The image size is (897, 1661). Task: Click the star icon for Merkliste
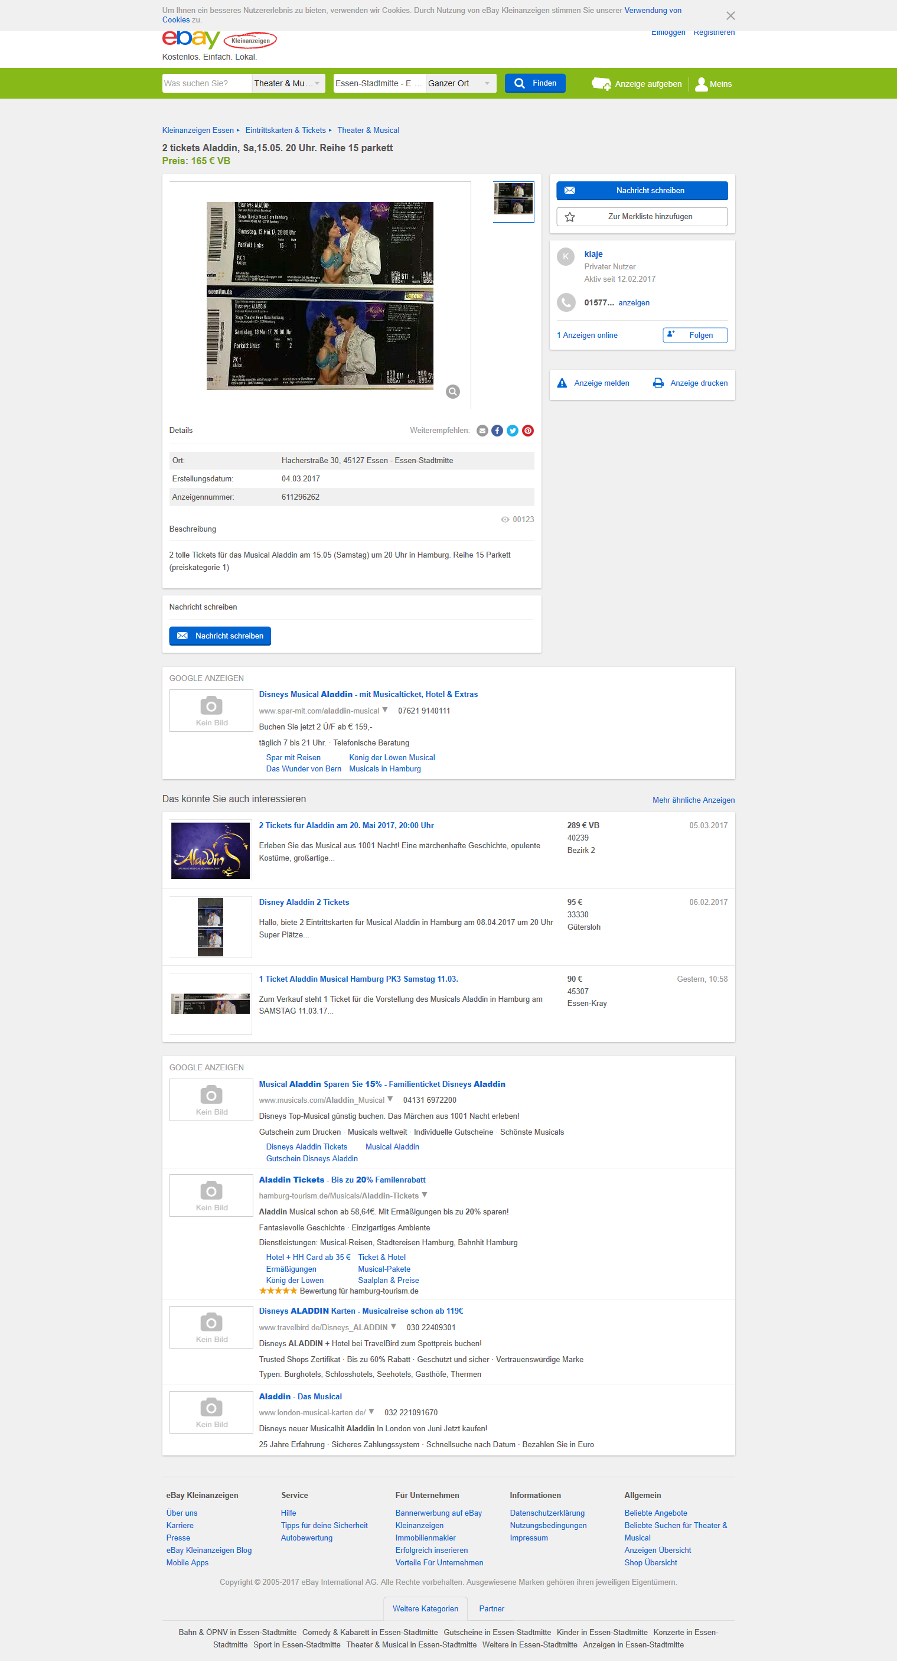tap(570, 217)
